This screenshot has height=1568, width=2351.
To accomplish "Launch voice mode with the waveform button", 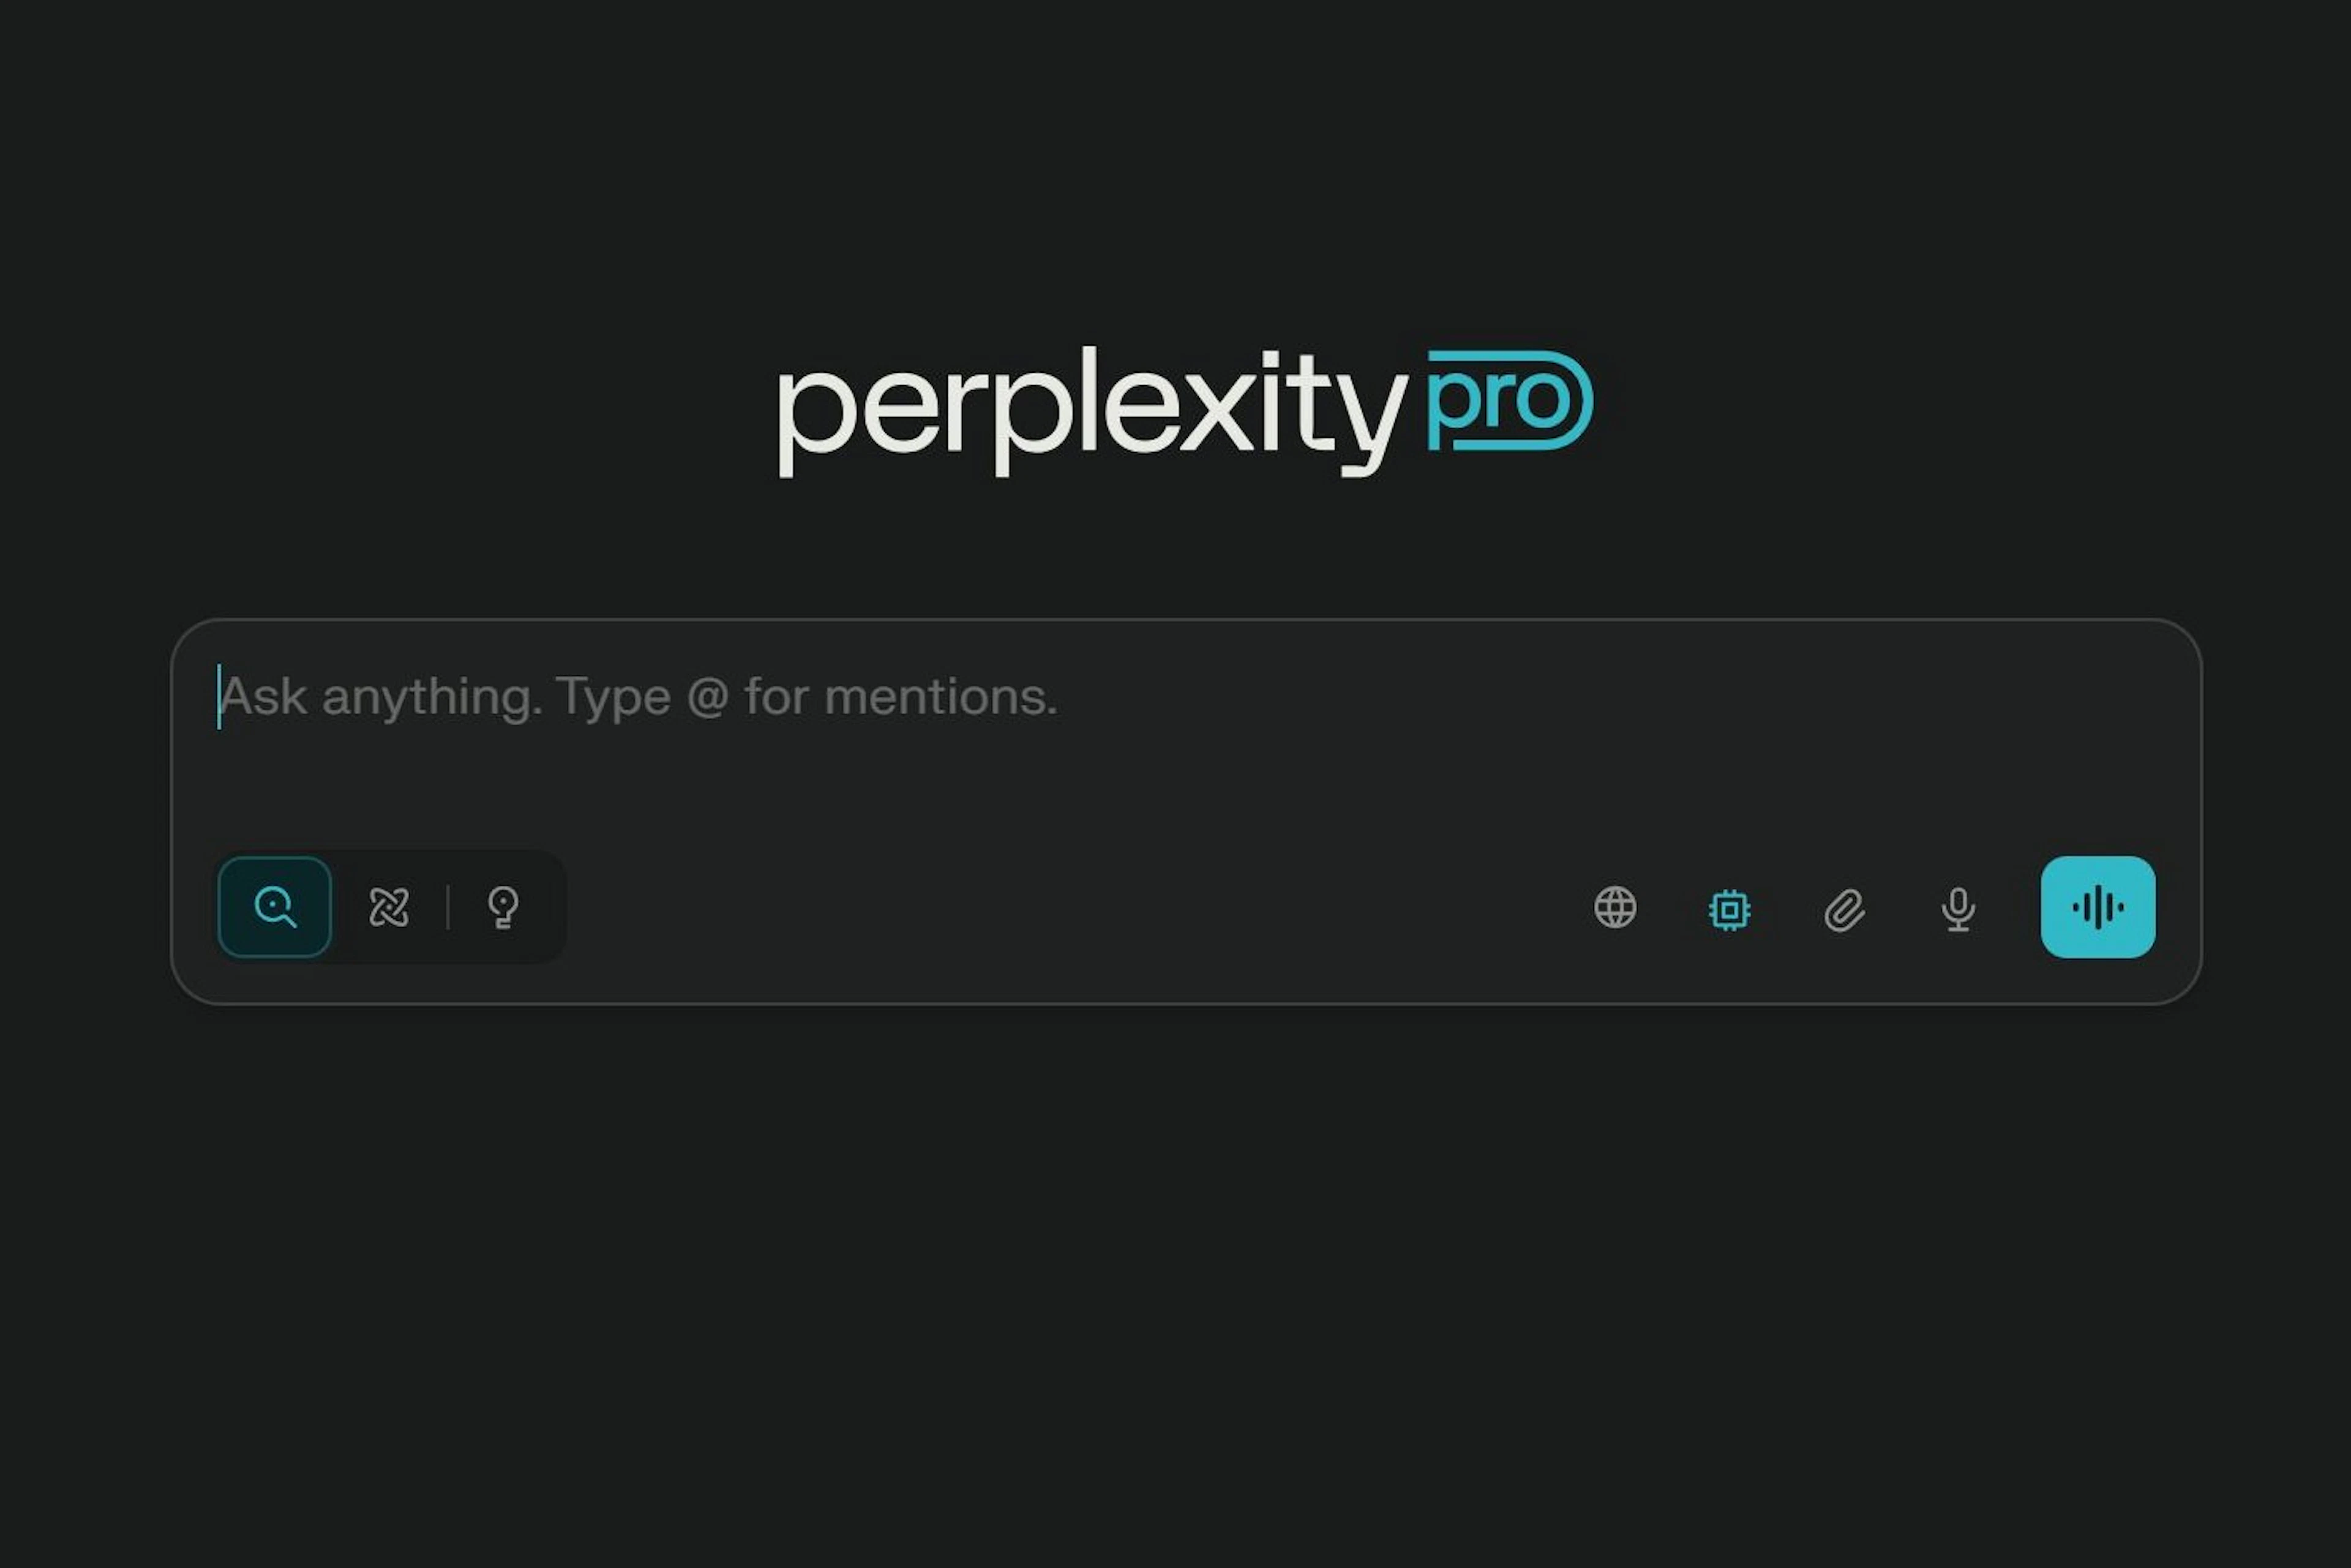I will coord(2098,907).
